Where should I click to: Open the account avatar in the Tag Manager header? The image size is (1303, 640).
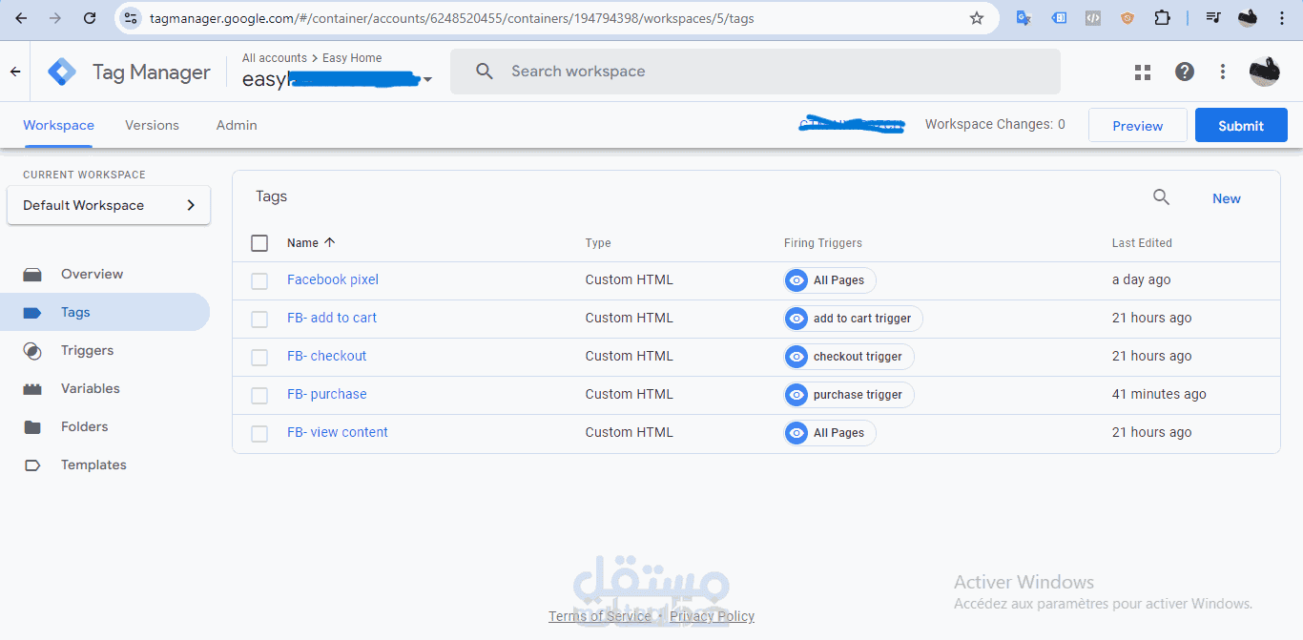(1265, 72)
